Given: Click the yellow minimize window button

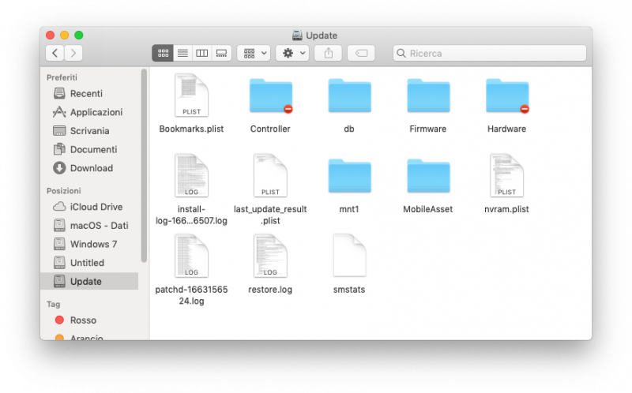Looking at the screenshot, I should [x=65, y=36].
